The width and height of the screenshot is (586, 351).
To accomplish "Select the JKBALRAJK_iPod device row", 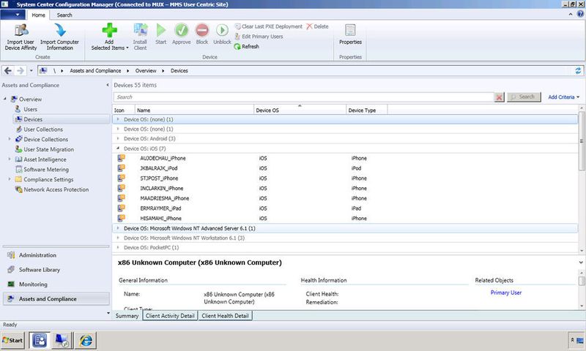I will tap(345, 168).
